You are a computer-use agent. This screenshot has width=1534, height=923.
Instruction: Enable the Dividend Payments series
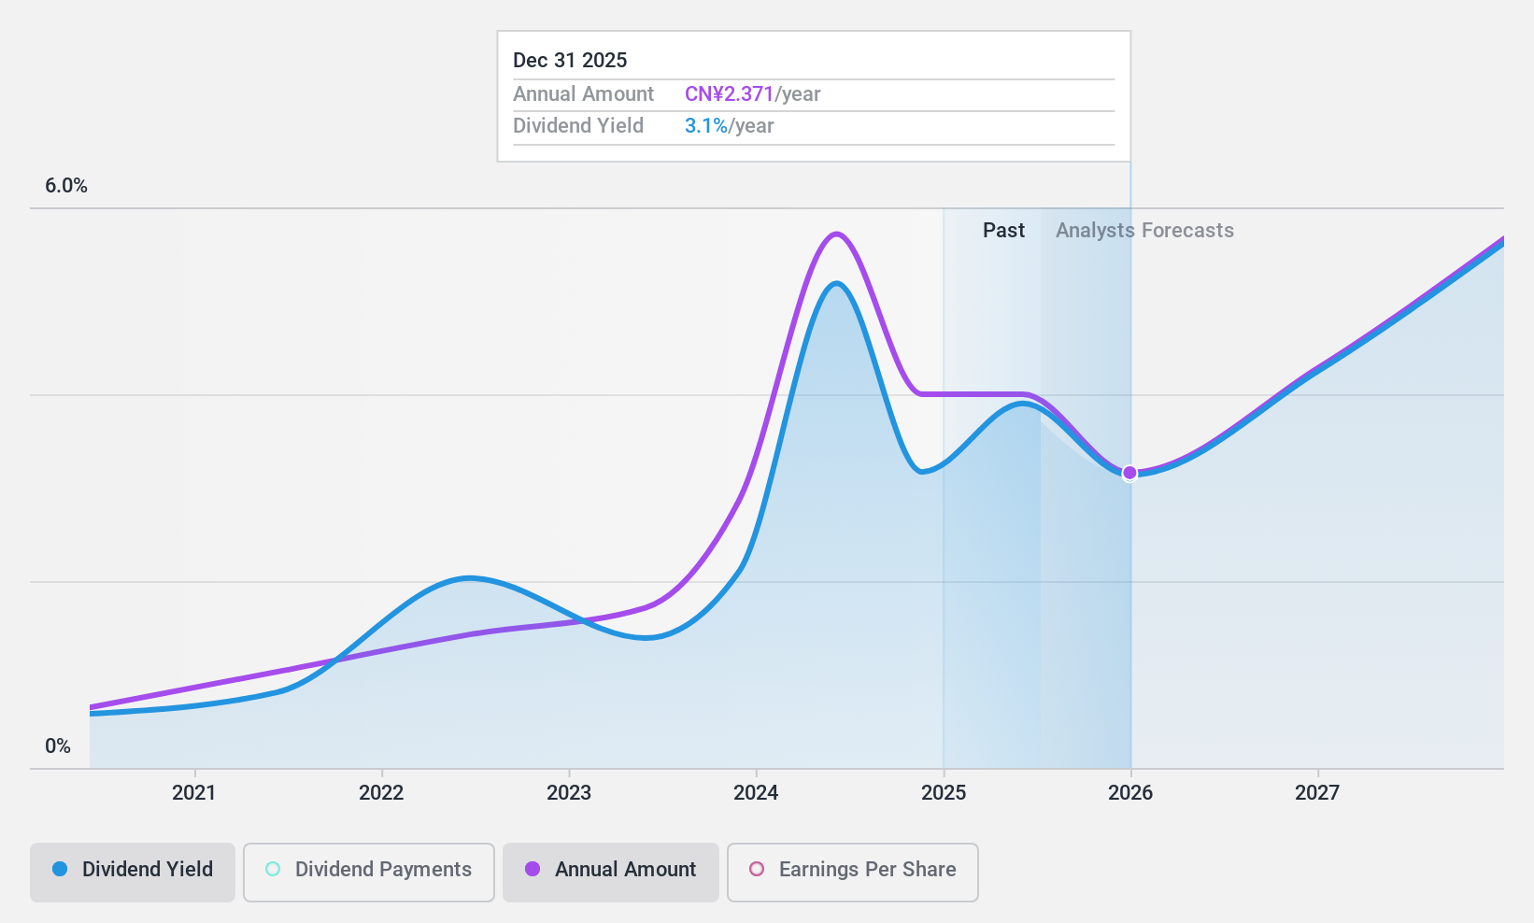pos(369,873)
